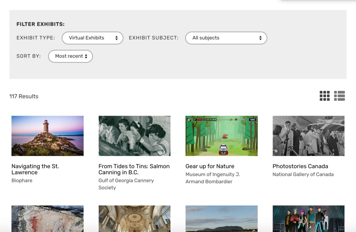This screenshot has width=356, height=232.
Task: Click the Gear up for Nature title
Action: tap(210, 166)
